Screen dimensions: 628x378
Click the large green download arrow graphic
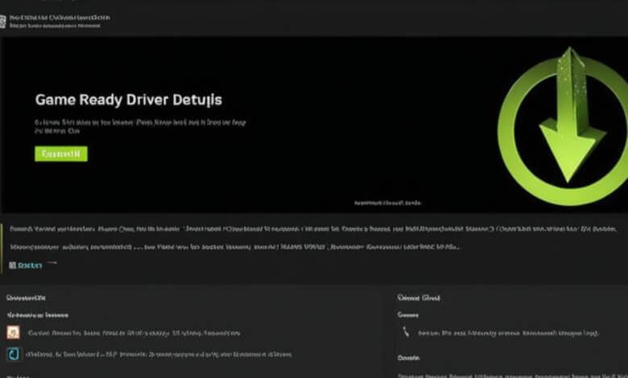pyautogui.click(x=563, y=126)
